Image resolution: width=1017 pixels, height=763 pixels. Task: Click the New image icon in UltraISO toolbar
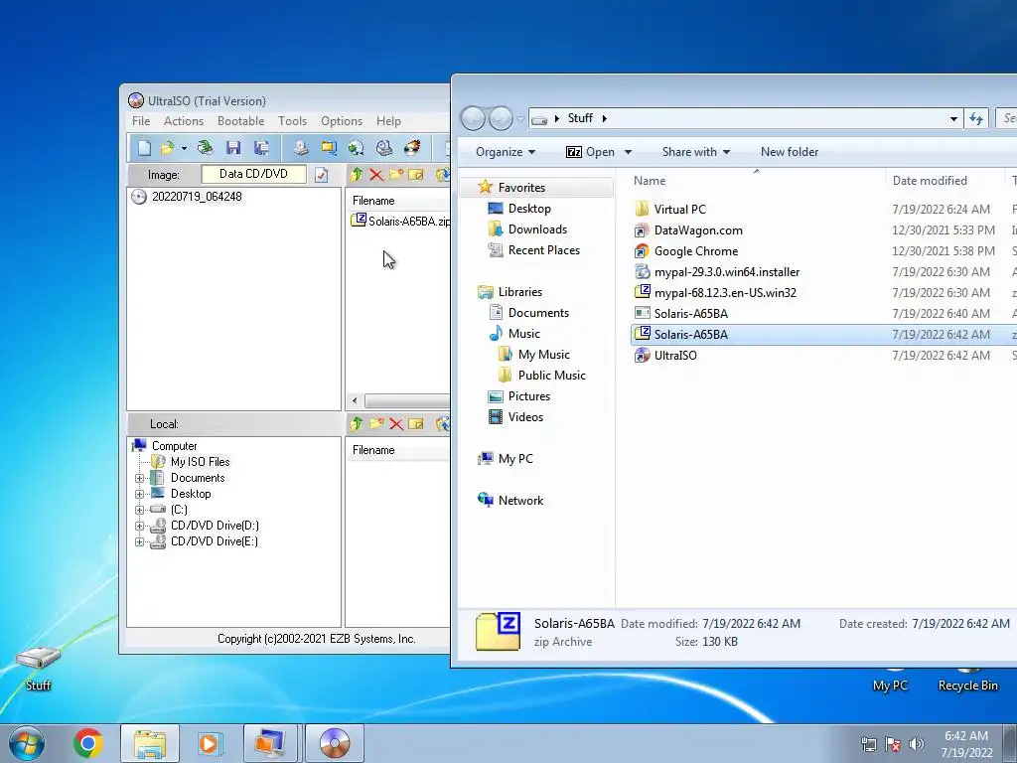click(145, 148)
